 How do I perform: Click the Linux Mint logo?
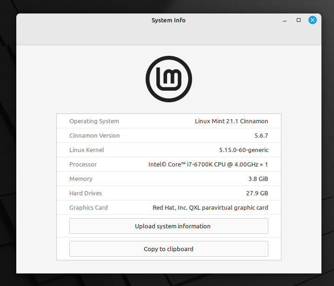point(169,79)
